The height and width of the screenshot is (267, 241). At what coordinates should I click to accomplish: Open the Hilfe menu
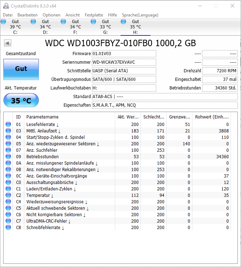click(x=112, y=15)
